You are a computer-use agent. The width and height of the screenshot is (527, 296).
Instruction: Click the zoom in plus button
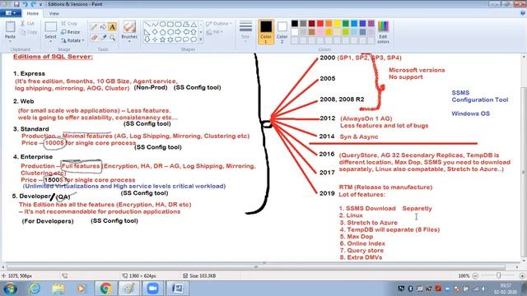(x=522, y=276)
